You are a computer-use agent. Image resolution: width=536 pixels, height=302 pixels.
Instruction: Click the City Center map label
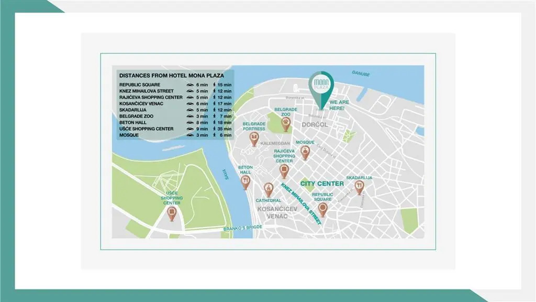click(x=322, y=184)
